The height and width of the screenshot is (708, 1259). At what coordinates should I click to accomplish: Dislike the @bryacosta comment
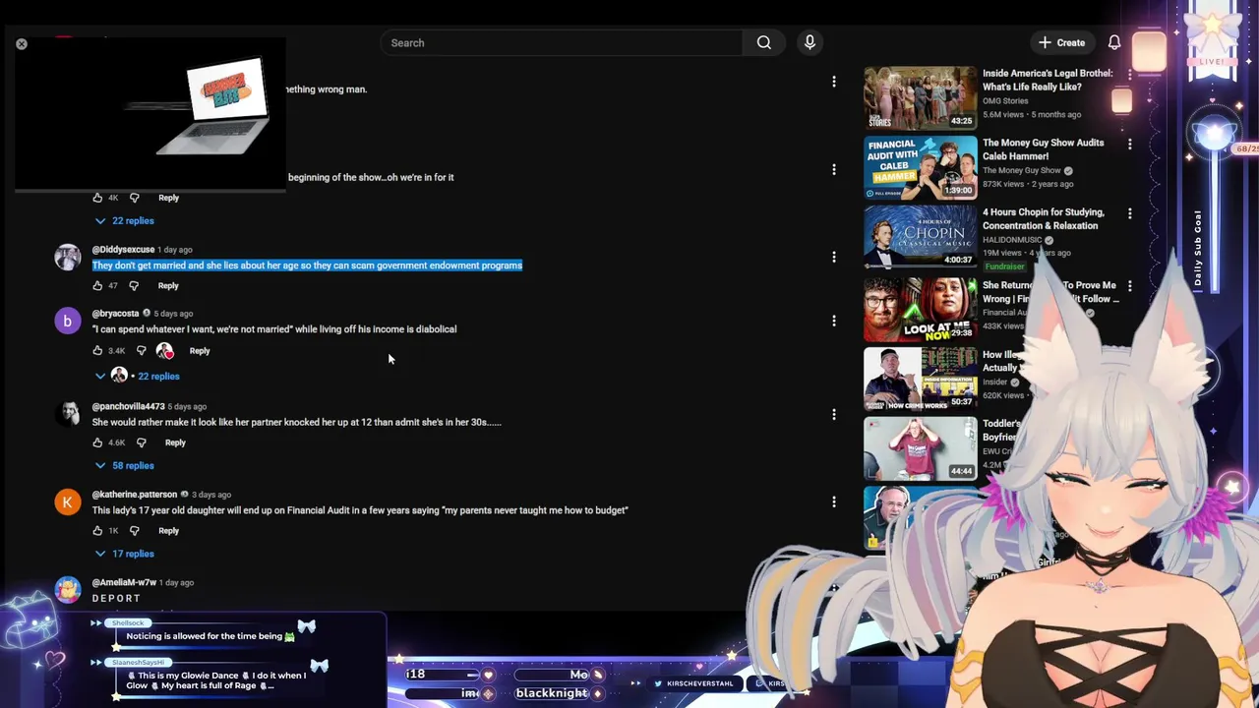click(141, 351)
